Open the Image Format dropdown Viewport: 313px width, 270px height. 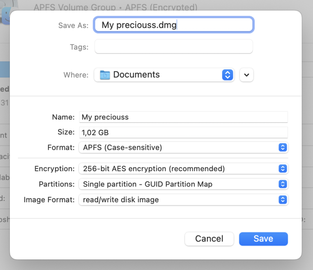click(176, 200)
